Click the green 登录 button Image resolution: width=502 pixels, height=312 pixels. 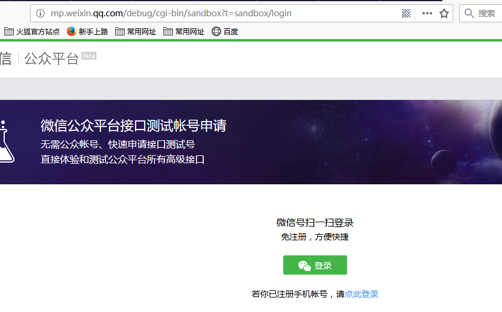click(315, 265)
